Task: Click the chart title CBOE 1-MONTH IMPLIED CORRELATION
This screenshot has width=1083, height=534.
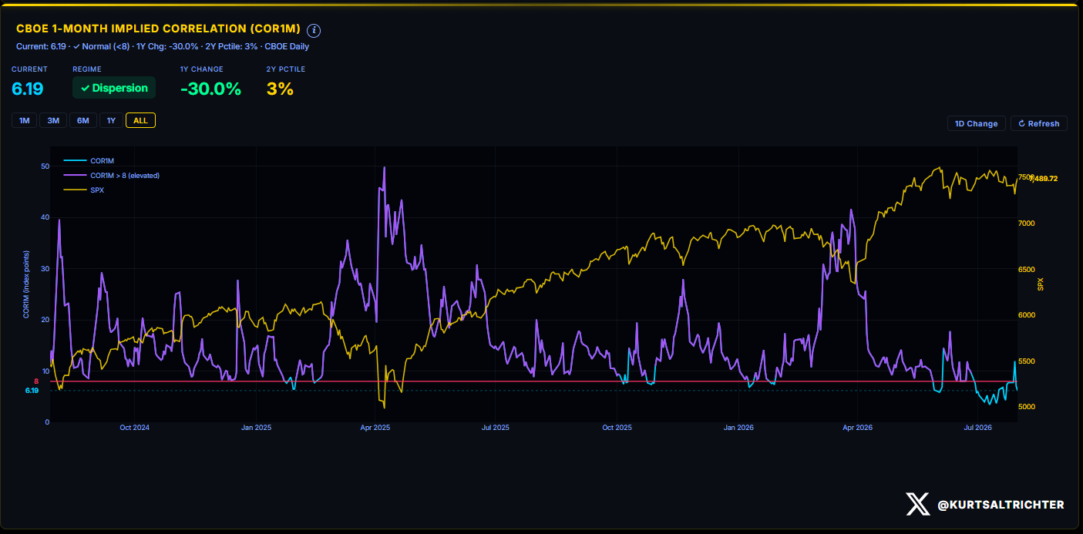Action: click(158, 29)
